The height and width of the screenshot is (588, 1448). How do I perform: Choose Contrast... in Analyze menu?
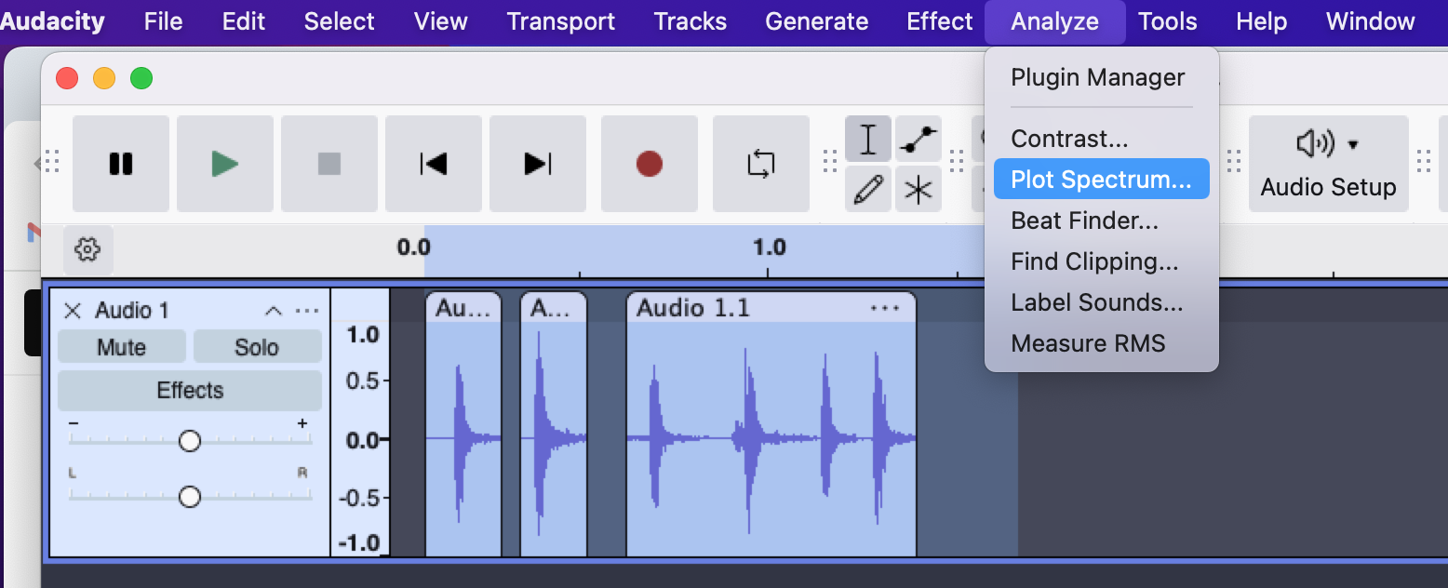coord(1102,139)
